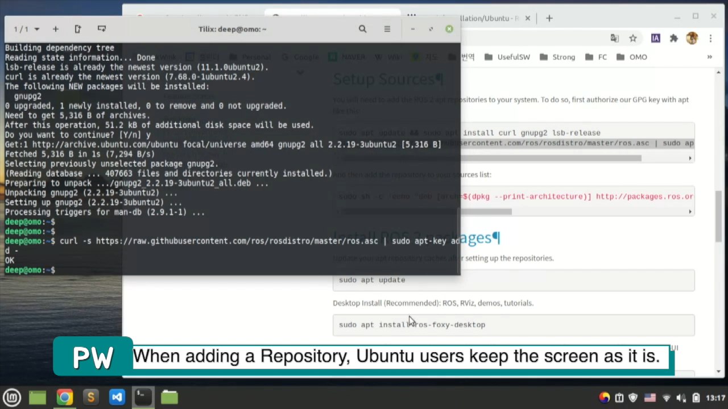Open the Tilix session switcher dropdown "1 / 1"

tap(26, 29)
